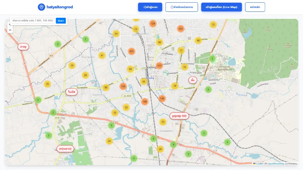Open the 421 cluster marker
This screenshot has height=170, width=303.
coord(131,51)
